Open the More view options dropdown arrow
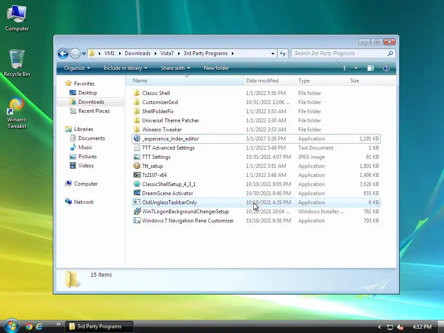This screenshot has width=444, height=333. tap(356, 68)
